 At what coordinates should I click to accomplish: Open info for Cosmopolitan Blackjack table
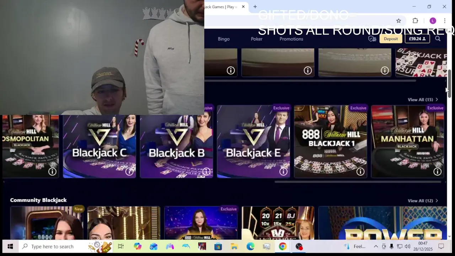click(52, 172)
